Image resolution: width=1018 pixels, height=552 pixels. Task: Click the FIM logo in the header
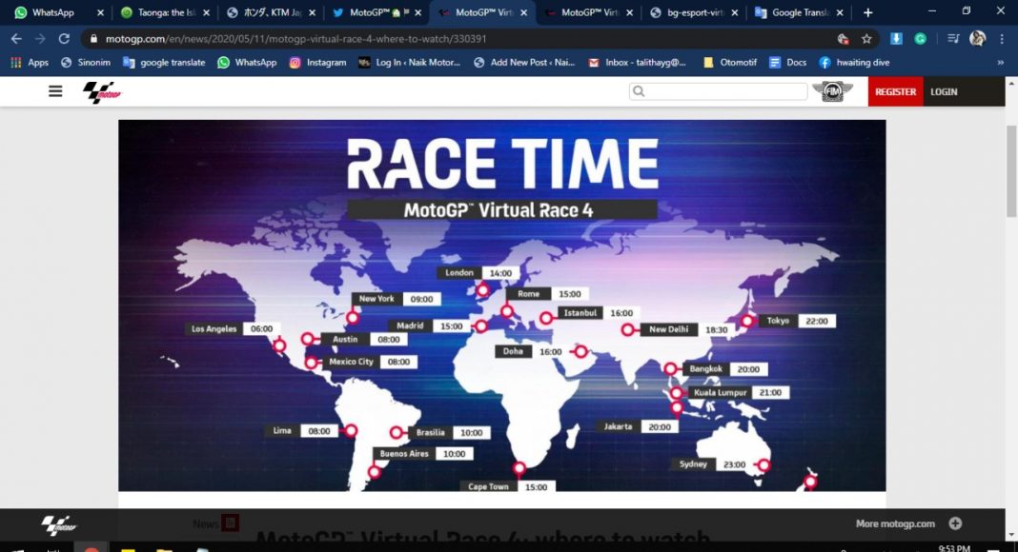(x=831, y=91)
